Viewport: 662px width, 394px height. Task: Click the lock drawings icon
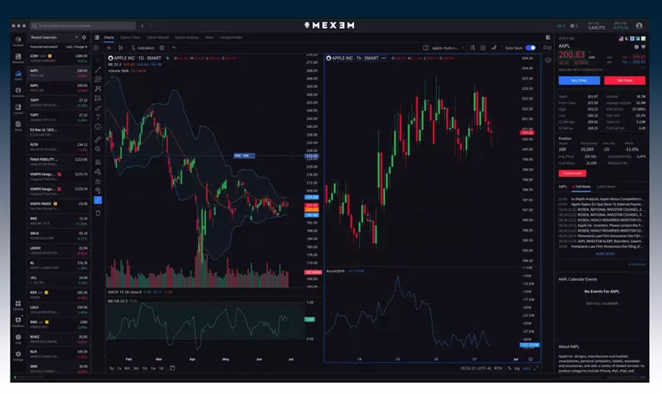point(98,181)
